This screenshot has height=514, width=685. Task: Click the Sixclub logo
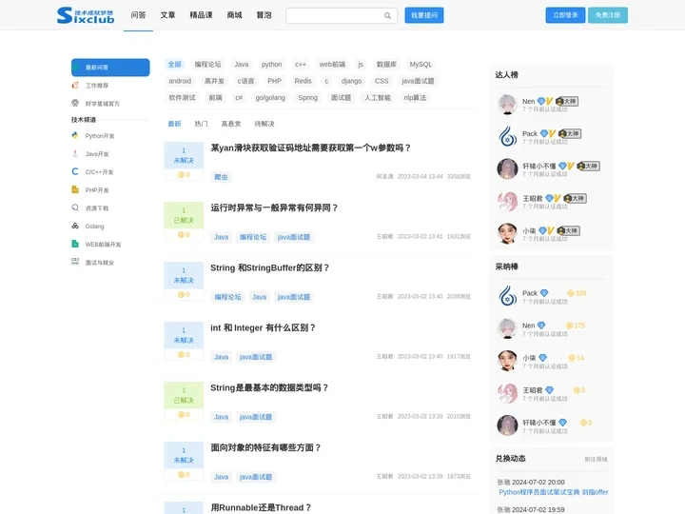point(86,15)
